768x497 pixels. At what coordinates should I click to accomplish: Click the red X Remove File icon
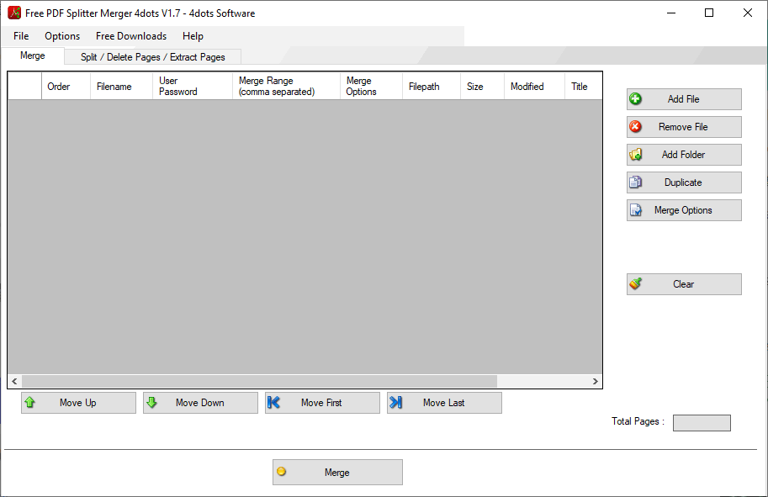[635, 127]
